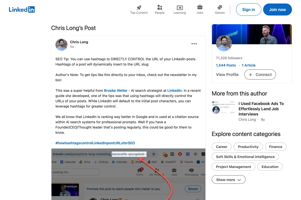This screenshot has height=200, width=301.
Task: Click the Join now button
Action: [277, 9]
